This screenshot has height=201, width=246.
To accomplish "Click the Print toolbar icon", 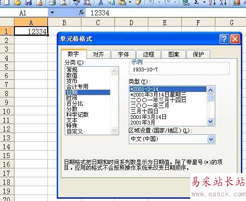I will tap(52, 2).
